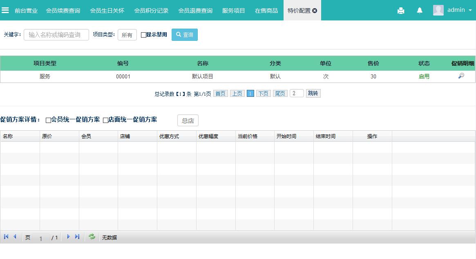Focus the keyword search input field
This screenshot has height=259, width=476.
coord(56,35)
